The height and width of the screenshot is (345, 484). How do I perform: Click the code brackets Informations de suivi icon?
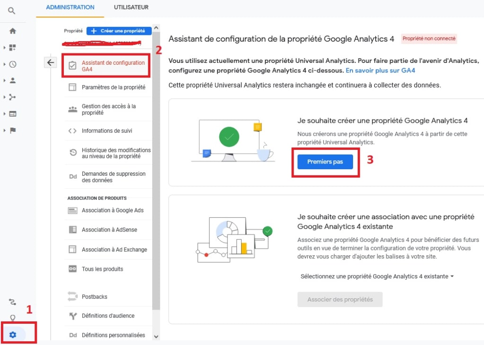(x=72, y=131)
